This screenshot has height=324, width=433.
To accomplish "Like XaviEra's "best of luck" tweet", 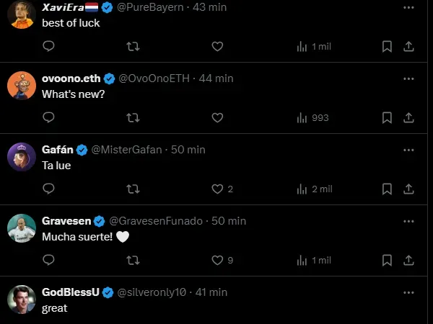I will pyautogui.click(x=217, y=46).
